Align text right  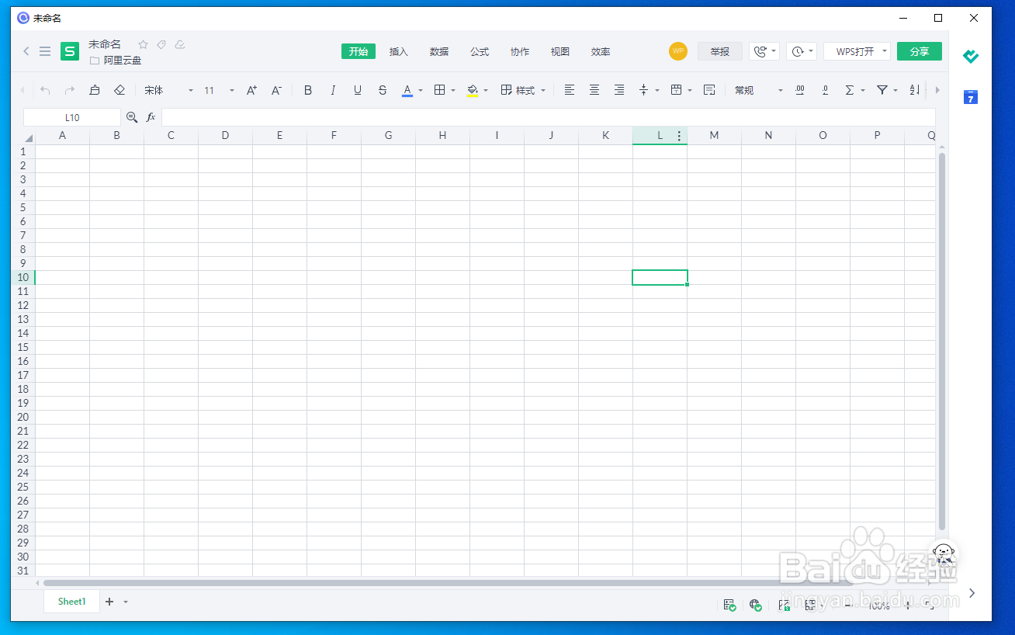tap(619, 90)
